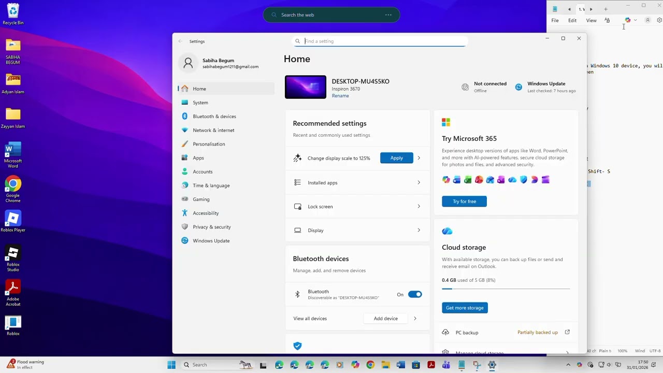Open Snipping Tool from taskbar
This screenshot has height=373, width=663.
(x=477, y=365)
